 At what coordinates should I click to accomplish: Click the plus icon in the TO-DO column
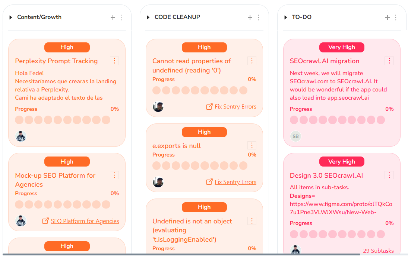388,17
